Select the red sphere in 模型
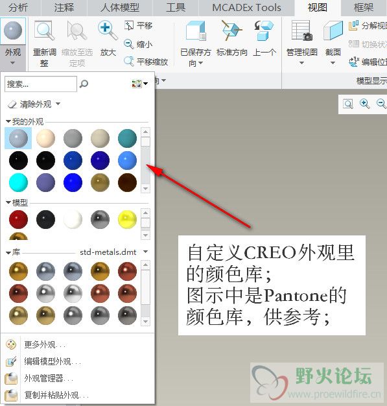Screen dimensions: 387x406 tap(18, 220)
